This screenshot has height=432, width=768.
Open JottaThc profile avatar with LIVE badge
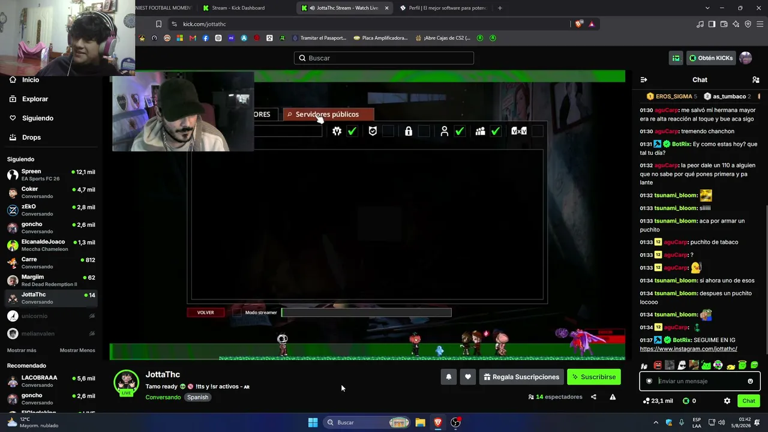(x=126, y=383)
